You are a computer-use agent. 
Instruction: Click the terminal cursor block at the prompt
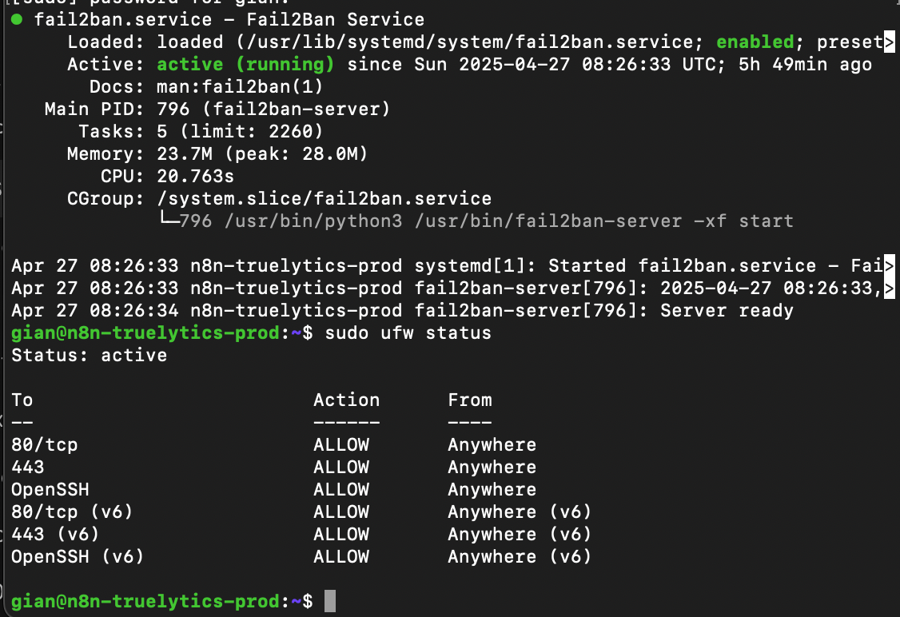330,601
